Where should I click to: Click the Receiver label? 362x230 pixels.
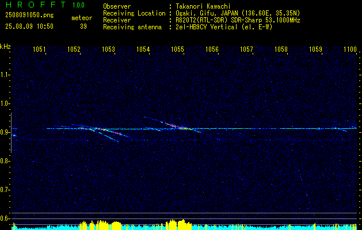117,20
